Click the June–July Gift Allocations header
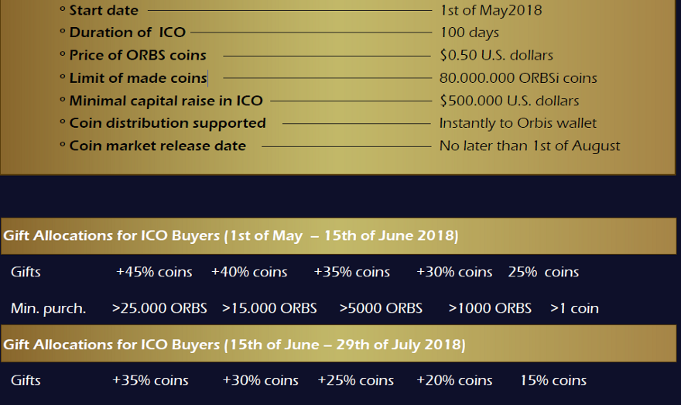 click(x=234, y=344)
